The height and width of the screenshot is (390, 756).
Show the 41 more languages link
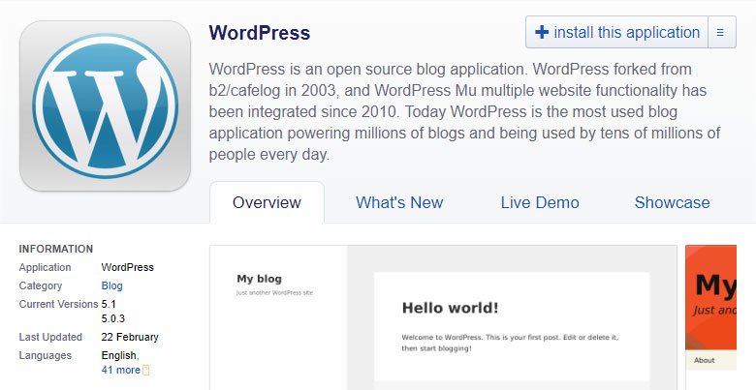(x=120, y=370)
